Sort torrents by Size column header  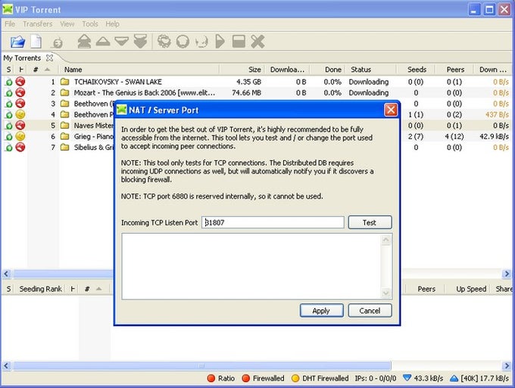(242, 70)
